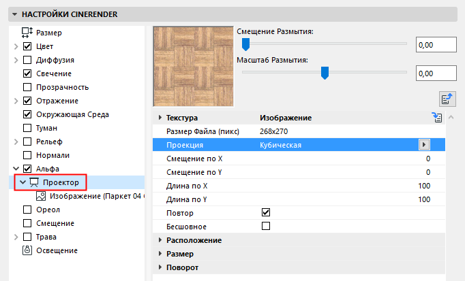Select the Окружающая Среда channel

[72, 114]
